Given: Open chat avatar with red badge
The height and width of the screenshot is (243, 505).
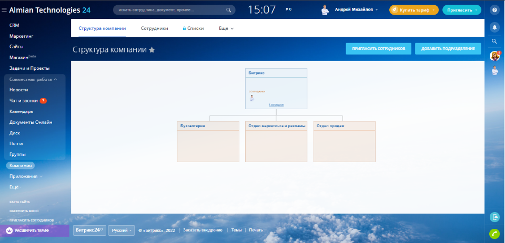Looking at the screenshot, I should 494,56.
